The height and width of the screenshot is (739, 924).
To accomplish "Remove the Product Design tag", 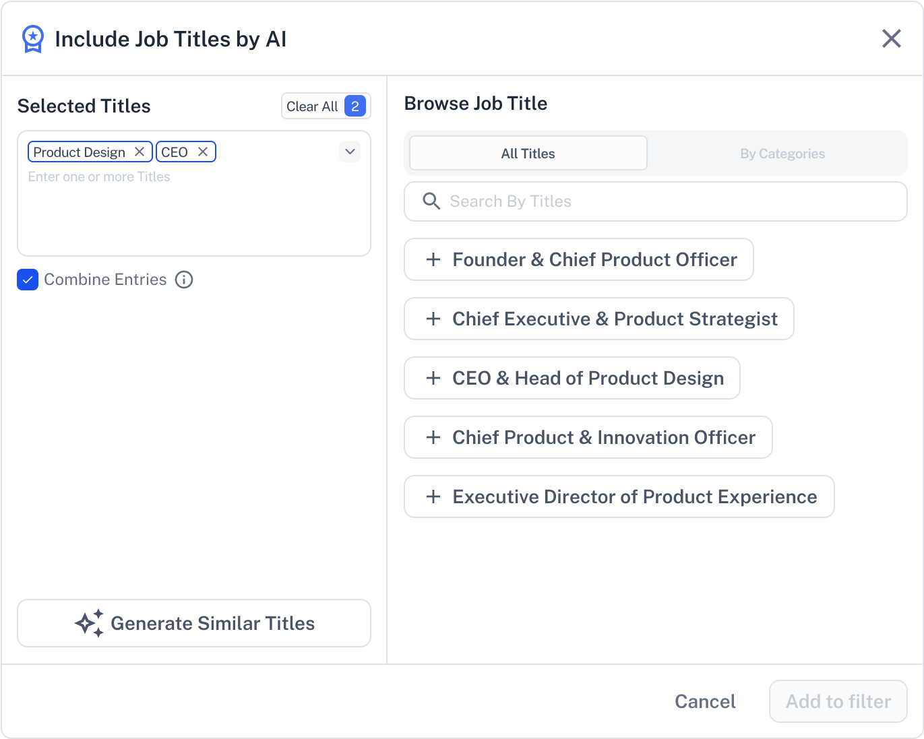I will coord(140,152).
